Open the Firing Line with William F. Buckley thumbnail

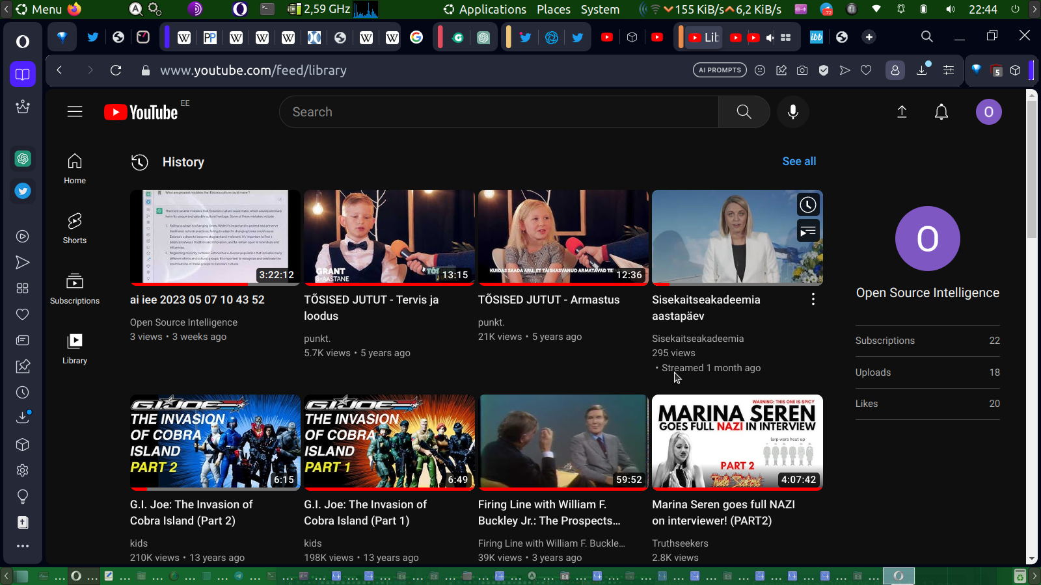click(x=563, y=441)
